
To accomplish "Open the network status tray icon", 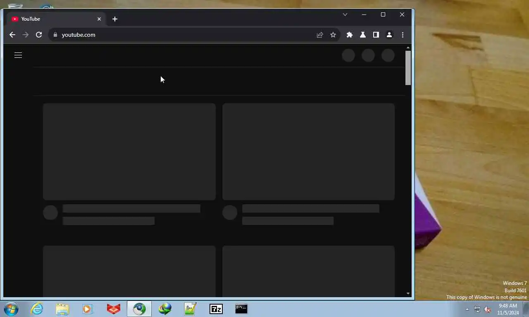I will click(x=477, y=309).
